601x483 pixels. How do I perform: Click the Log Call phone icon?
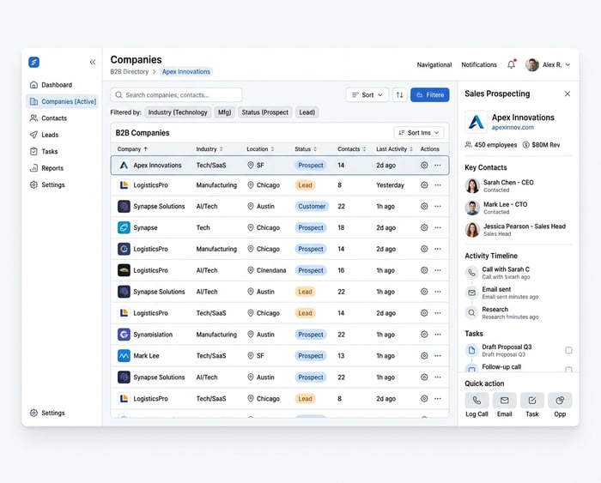click(477, 401)
